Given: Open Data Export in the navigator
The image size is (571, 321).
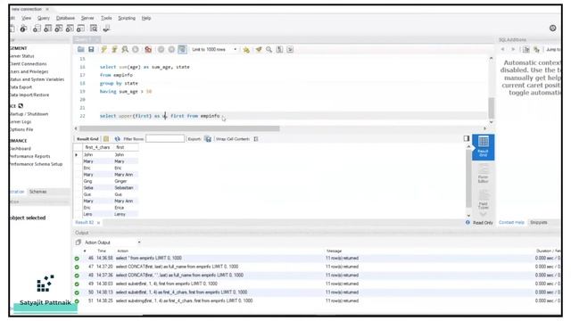Looking at the screenshot, I should [x=21, y=87].
